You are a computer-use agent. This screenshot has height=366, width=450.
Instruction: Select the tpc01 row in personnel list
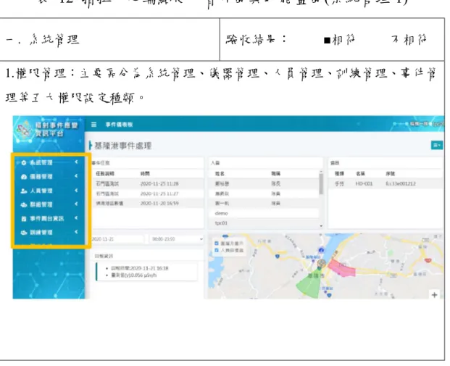[265, 223]
